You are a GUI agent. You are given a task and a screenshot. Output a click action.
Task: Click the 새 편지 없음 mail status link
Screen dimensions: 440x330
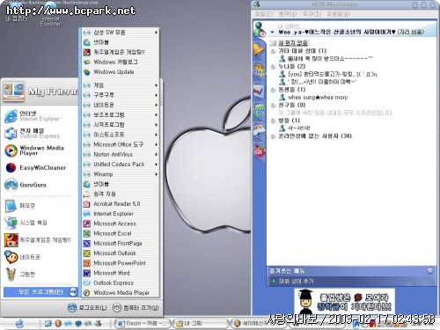click(x=293, y=43)
